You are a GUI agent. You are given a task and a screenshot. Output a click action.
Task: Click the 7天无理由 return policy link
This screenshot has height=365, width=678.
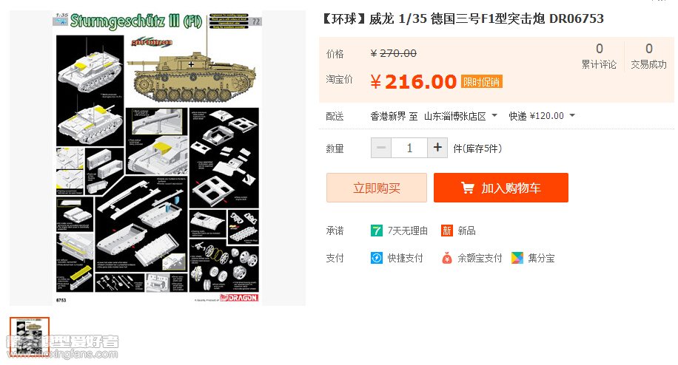pyautogui.click(x=407, y=231)
